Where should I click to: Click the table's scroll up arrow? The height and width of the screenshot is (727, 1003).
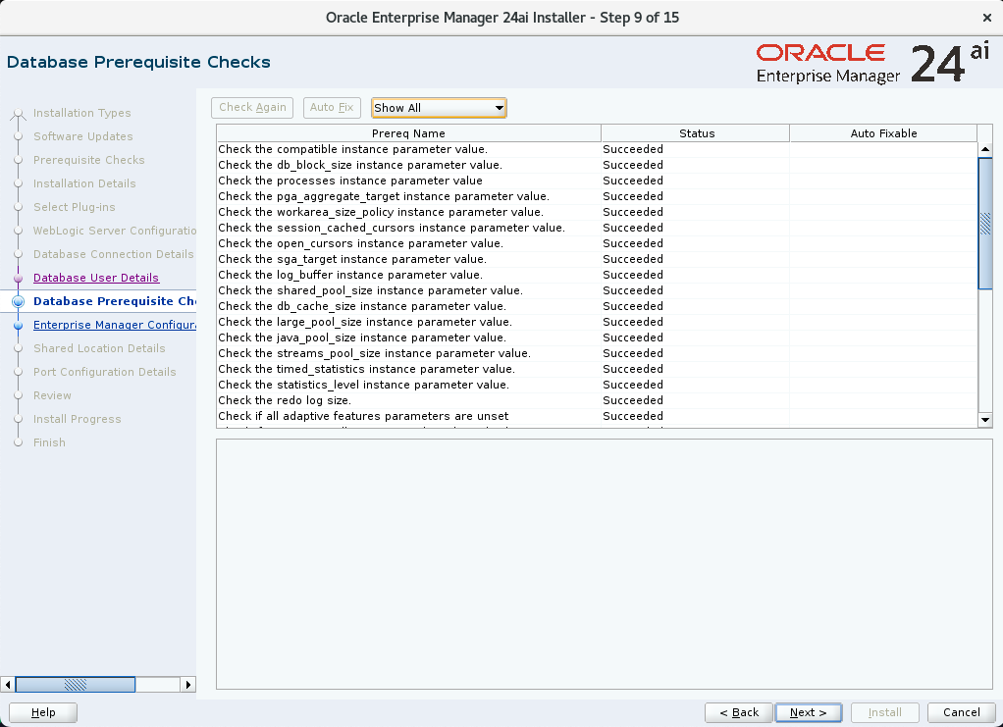coord(985,149)
